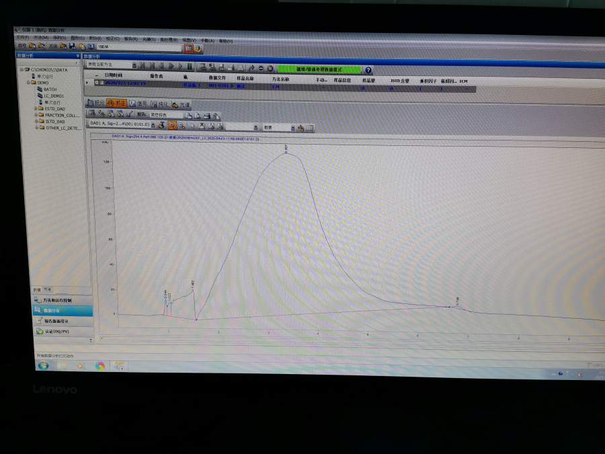The height and width of the screenshot is (454, 605).
Task: Click the pause button in data analysis toolbar
Action: [190, 67]
